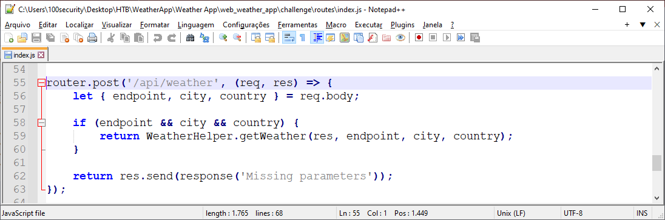
Task: Undo the last action via toolbar
Action: [x=157, y=38]
